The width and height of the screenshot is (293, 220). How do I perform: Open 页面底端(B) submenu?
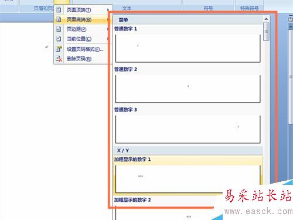[x=83, y=19]
